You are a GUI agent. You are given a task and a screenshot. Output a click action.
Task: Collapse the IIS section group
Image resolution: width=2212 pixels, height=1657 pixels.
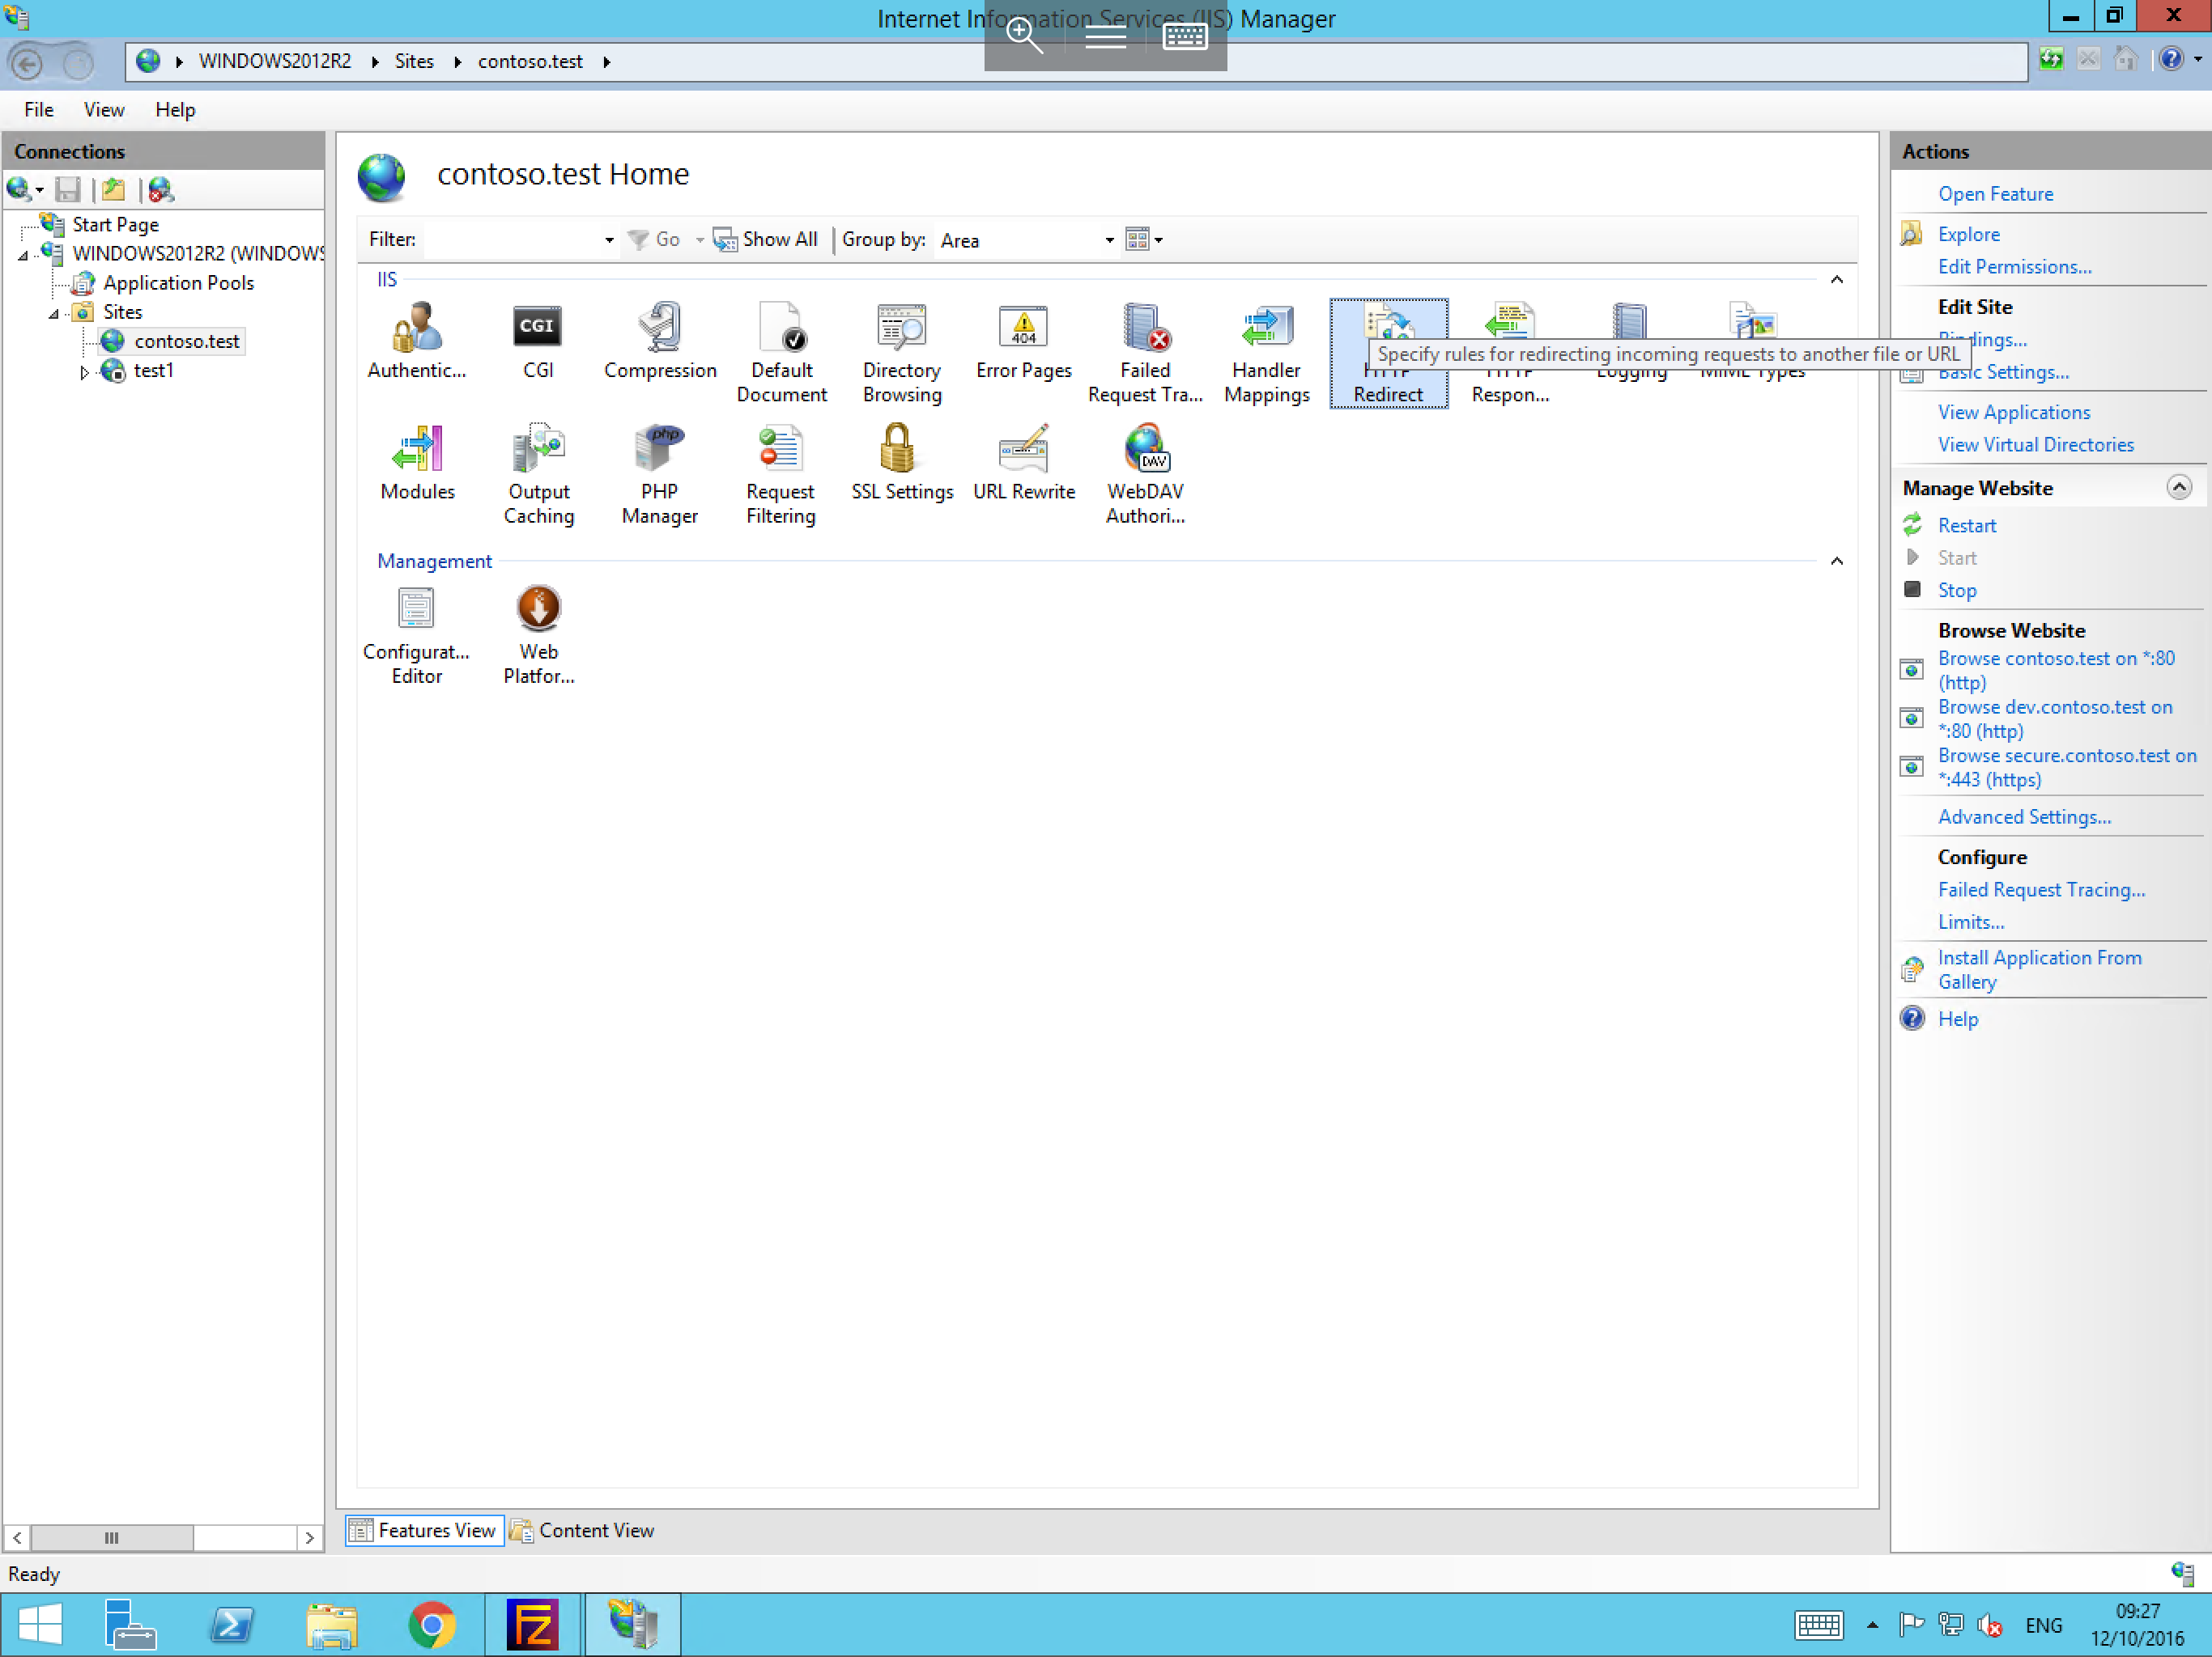click(x=1837, y=280)
